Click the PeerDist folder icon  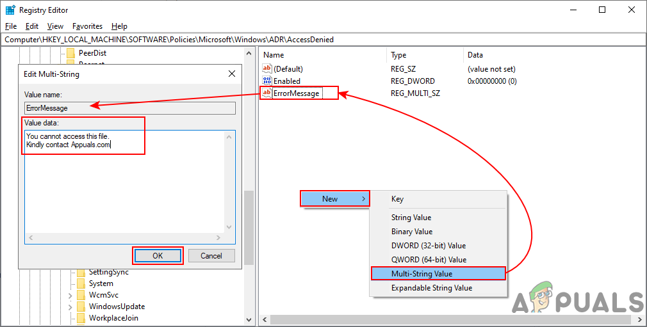(71, 52)
